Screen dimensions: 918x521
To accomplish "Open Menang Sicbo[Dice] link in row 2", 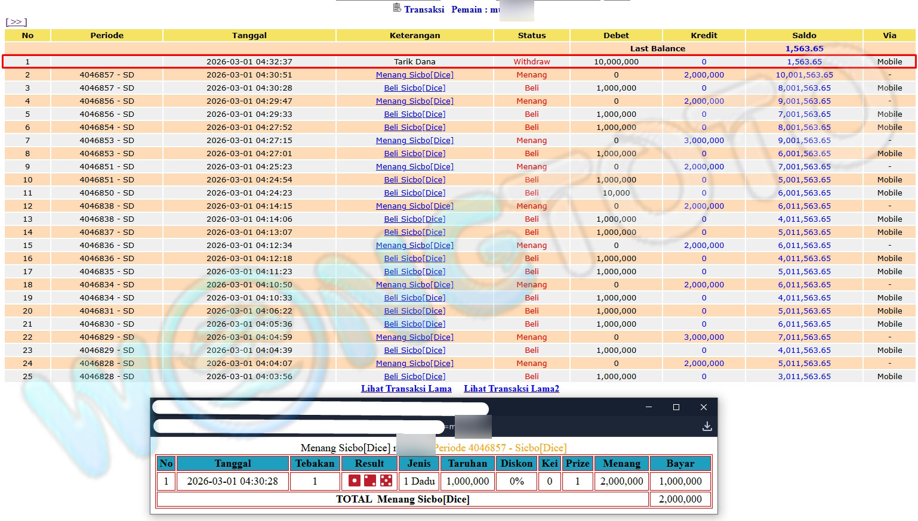I will pyautogui.click(x=414, y=75).
